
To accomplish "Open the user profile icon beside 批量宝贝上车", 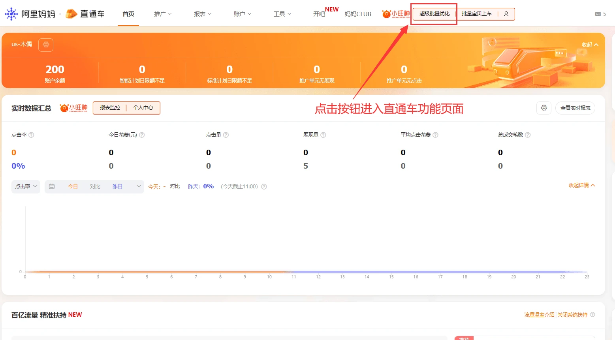I will pyautogui.click(x=506, y=14).
